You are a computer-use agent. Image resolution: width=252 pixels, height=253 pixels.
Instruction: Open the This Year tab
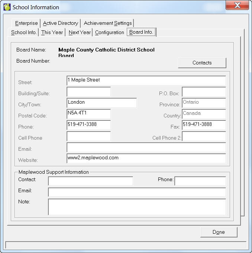pyautogui.click(x=52, y=32)
